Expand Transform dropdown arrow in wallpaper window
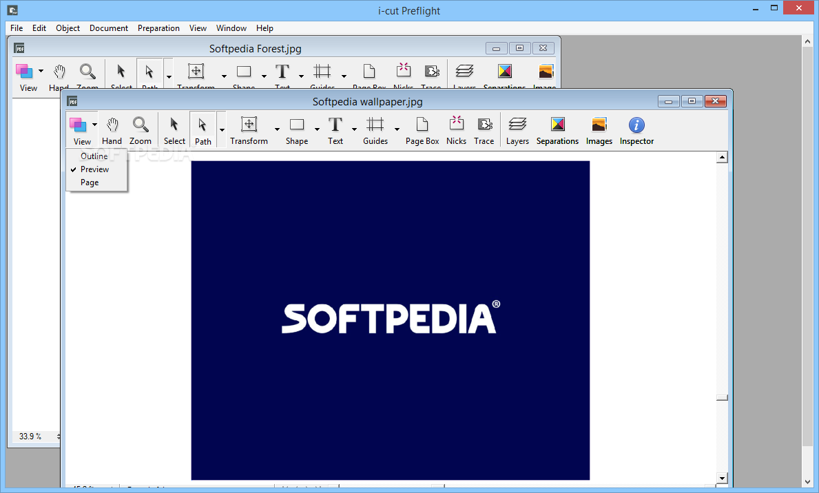This screenshot has height=493, width=819. tap(277, 129)
